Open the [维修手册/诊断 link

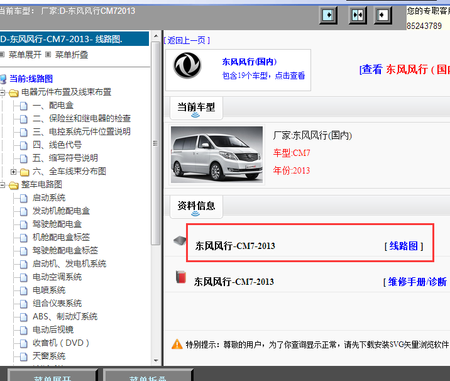point(417,282)
